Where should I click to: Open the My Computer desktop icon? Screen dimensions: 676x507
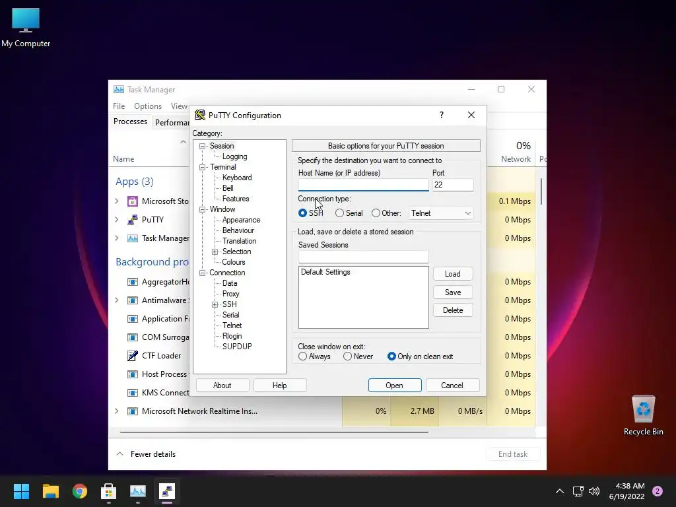point(26,27)
